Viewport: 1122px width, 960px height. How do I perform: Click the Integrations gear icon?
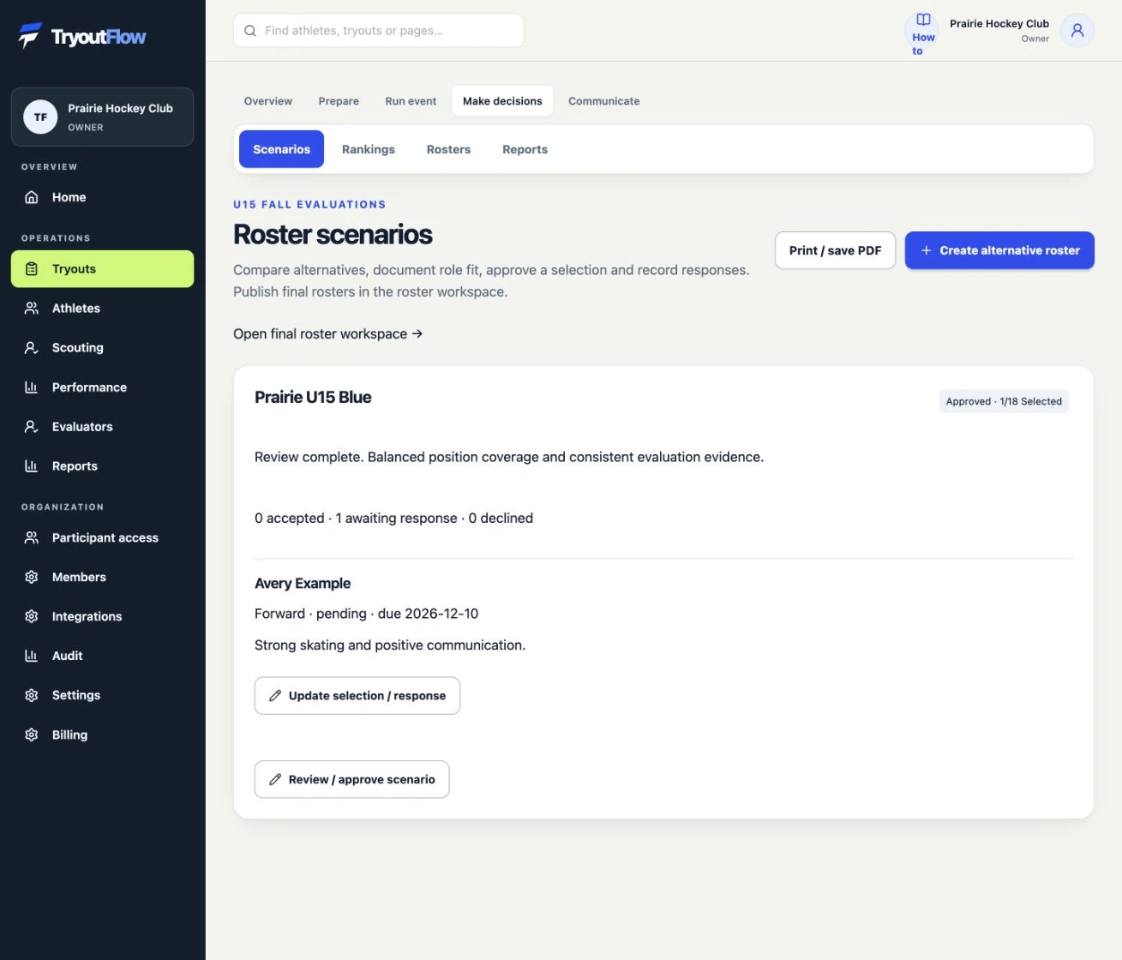(x=32, y=617)
